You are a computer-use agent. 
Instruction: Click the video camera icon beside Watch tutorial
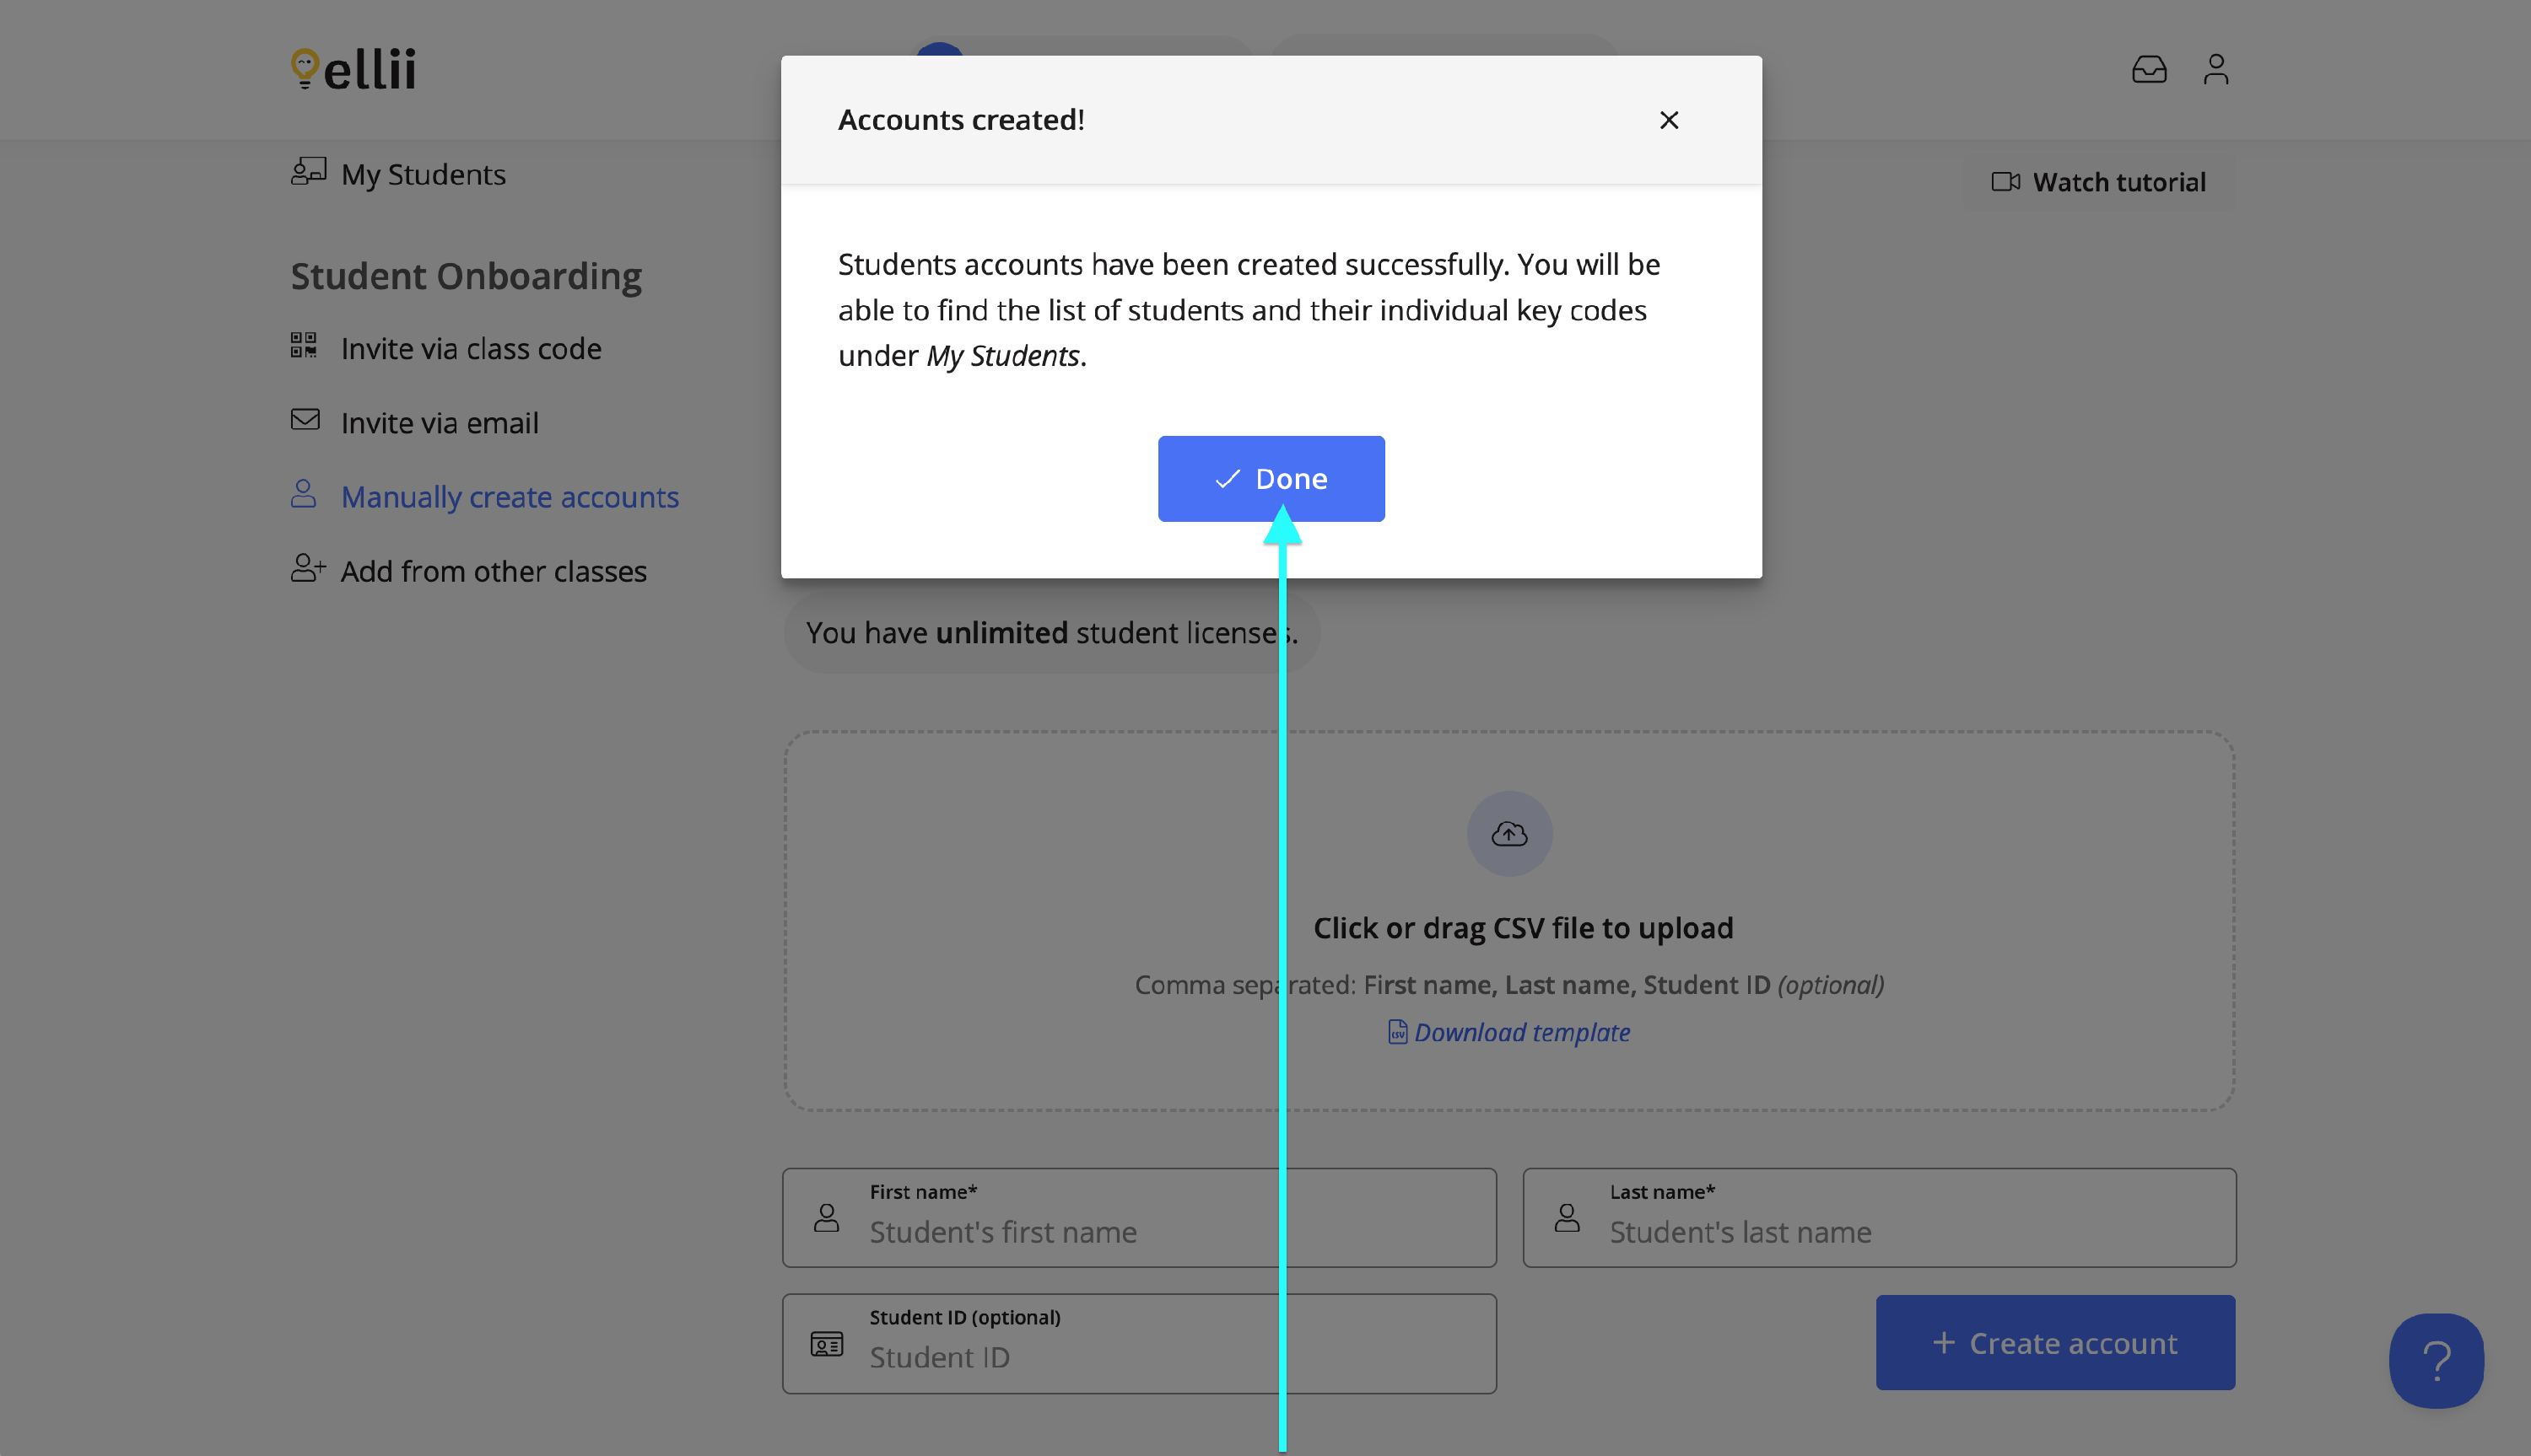tap(2005, 182)
